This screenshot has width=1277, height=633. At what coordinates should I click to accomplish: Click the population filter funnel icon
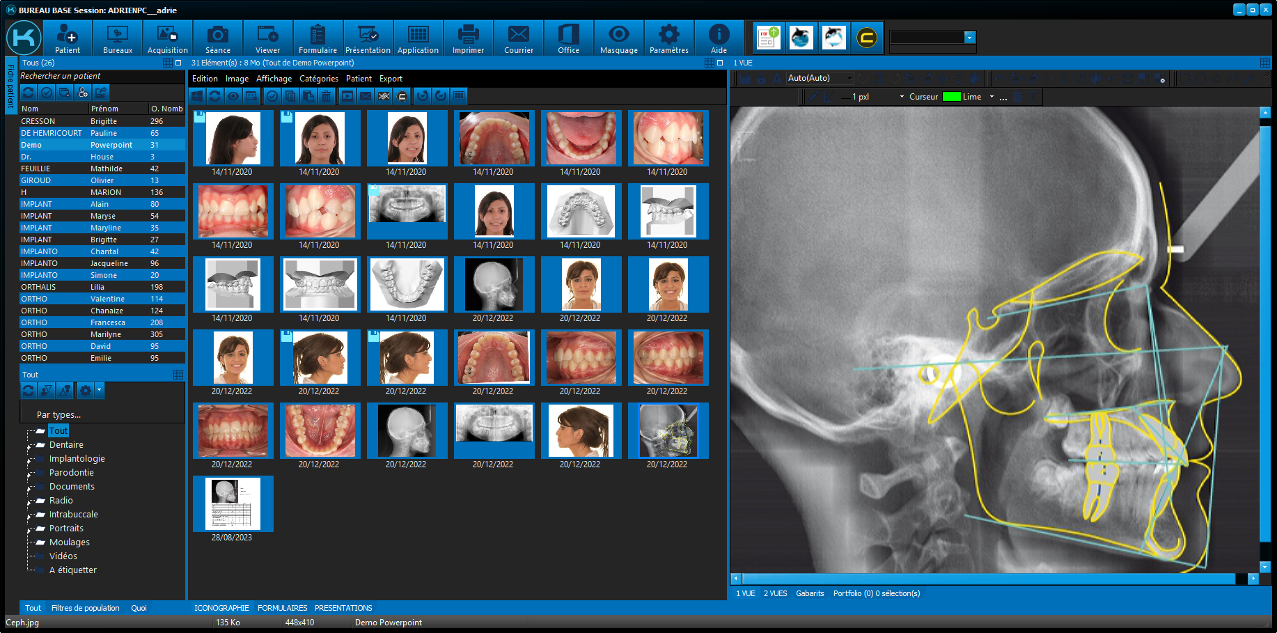click(47, 391)
